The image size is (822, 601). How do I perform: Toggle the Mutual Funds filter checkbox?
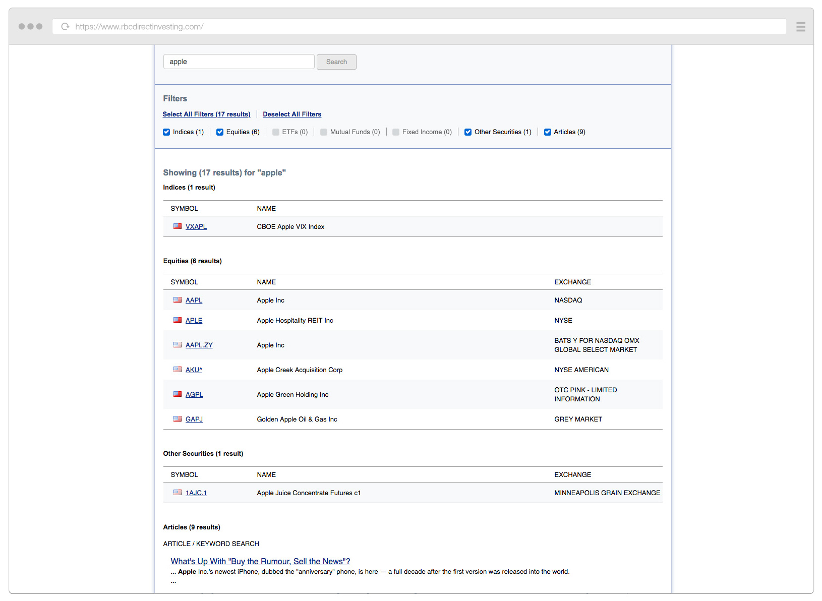[324, 132]
